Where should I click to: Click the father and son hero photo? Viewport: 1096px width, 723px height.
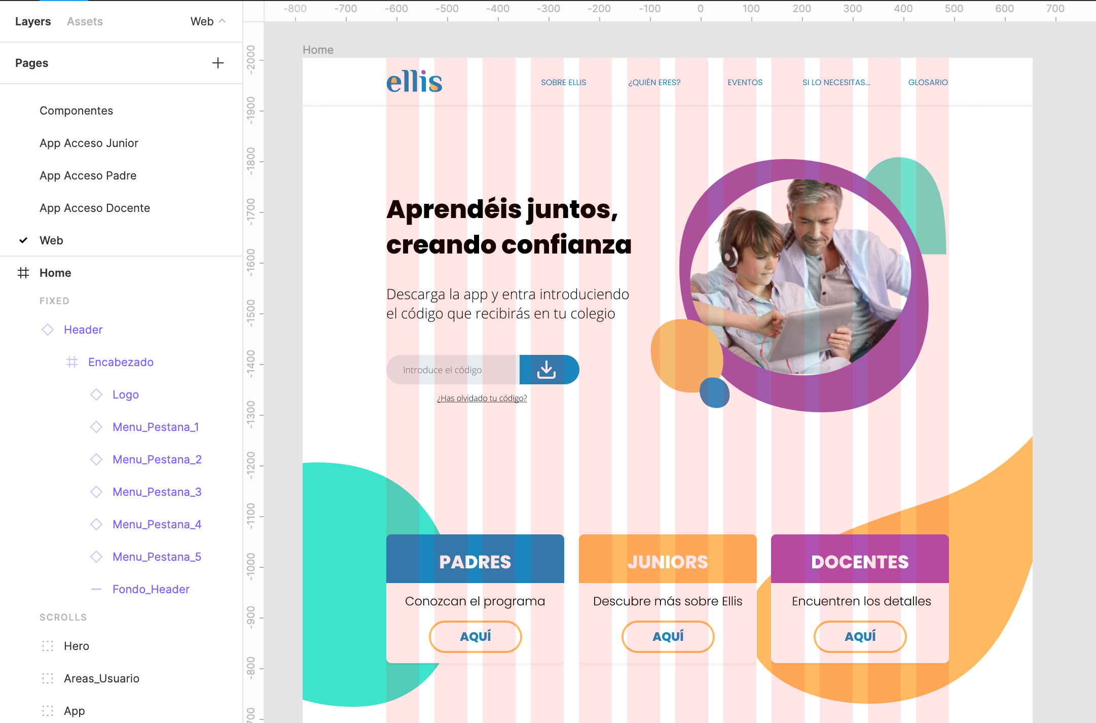(801, 277)
